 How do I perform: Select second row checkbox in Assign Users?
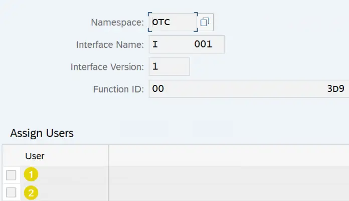[x=11, y=192]
